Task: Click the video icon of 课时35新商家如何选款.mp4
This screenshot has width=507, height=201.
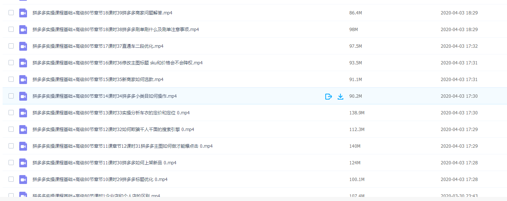Action: coord(23,80)
